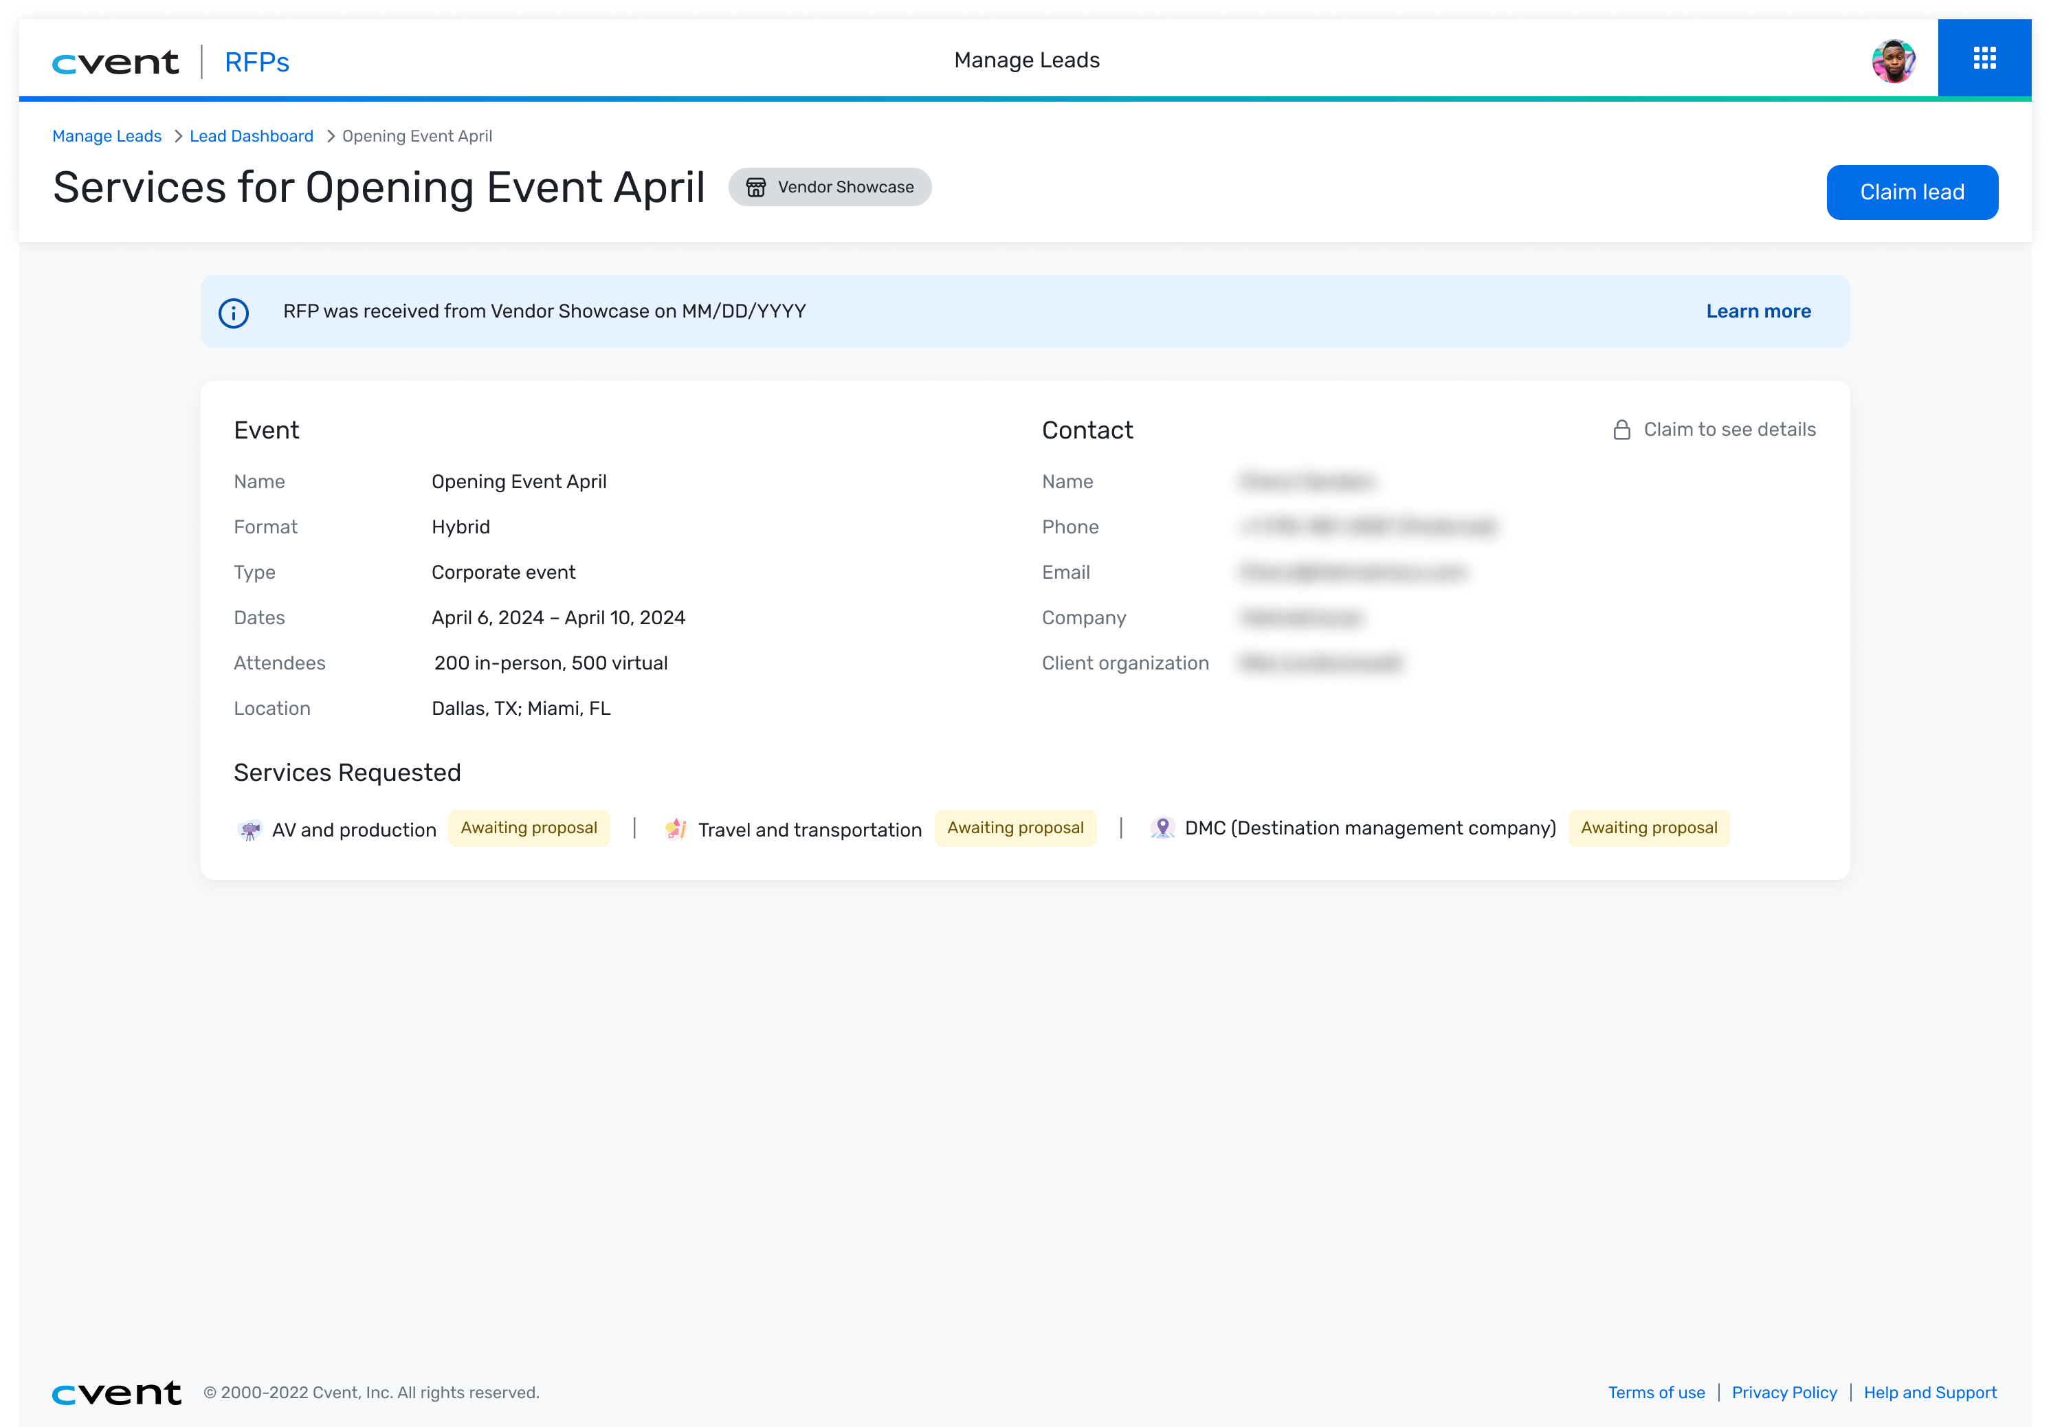Screen dimensions: 2051x1427
Task: Open the user profile avatar
Action: tap(1893, 60)
